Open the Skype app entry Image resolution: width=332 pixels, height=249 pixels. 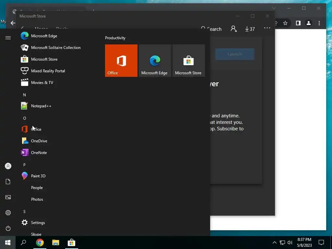coord(36,234)
